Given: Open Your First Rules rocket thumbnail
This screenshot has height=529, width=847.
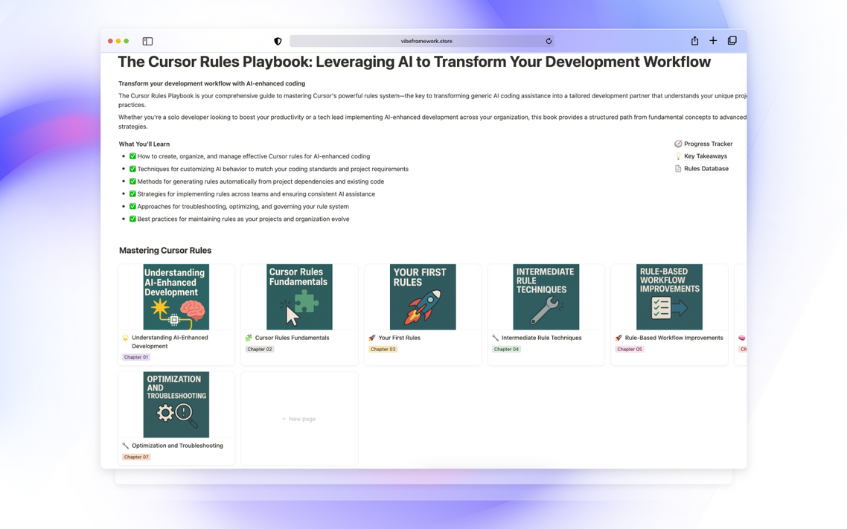Looking at the screenshot, I should tap(423, 297).
